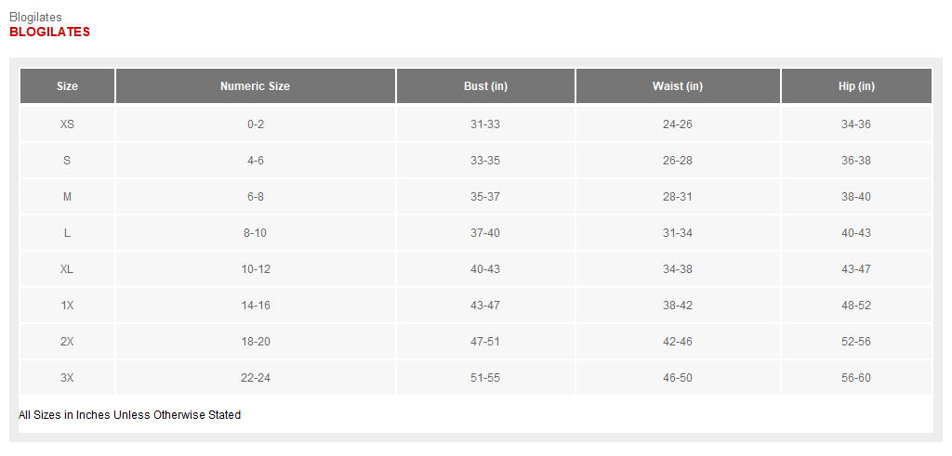Select the XS size row label

(67, 124)
